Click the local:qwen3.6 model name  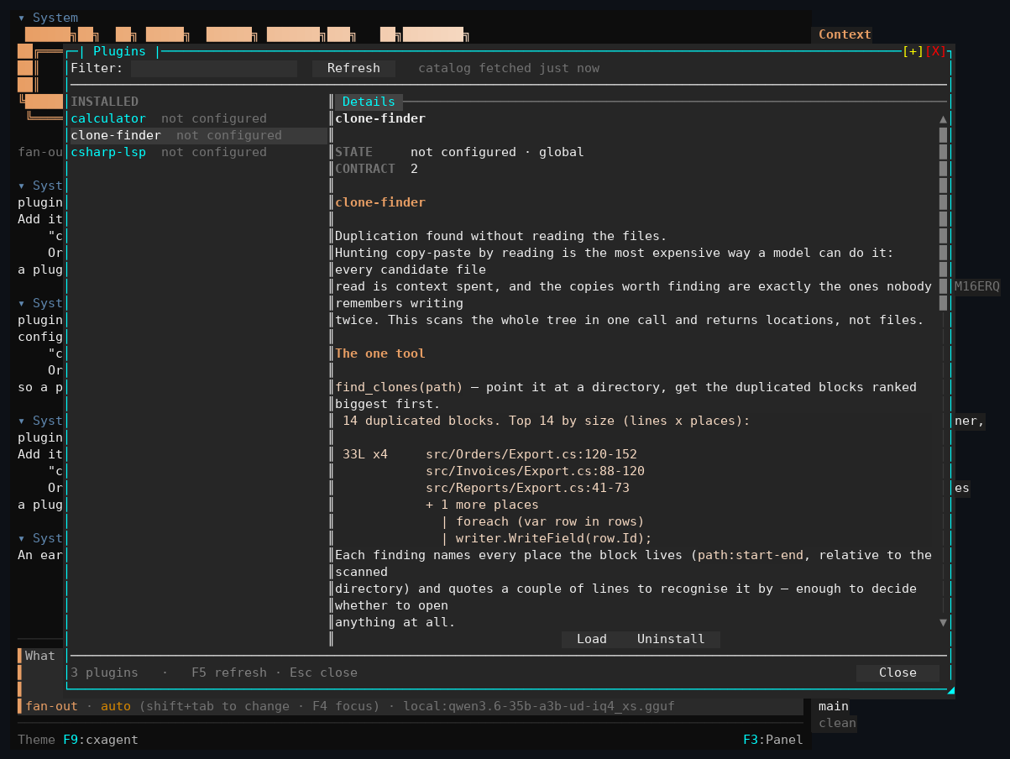pos(539,706)
